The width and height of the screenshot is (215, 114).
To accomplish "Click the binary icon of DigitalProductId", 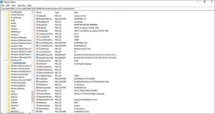I will [37, 55].
